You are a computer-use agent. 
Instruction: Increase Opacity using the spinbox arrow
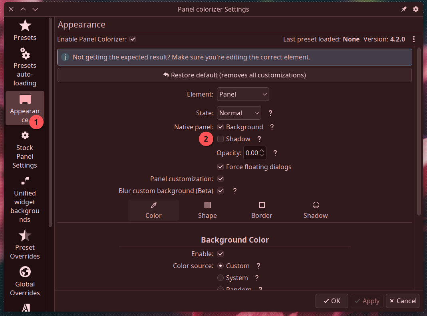point(262,150)
